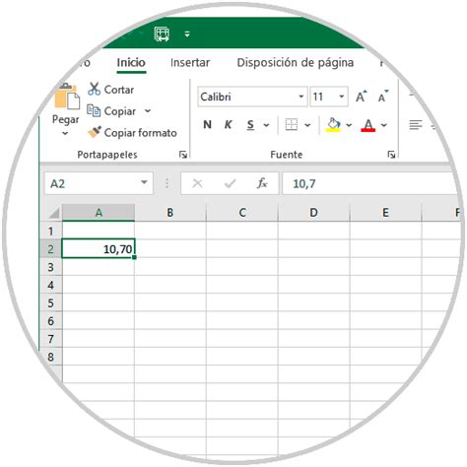Select column C header

pyautogui.click(x=242, y=213)
